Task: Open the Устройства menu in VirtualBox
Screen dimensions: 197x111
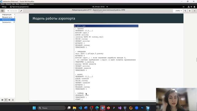Action: click(x=24, y=4)
